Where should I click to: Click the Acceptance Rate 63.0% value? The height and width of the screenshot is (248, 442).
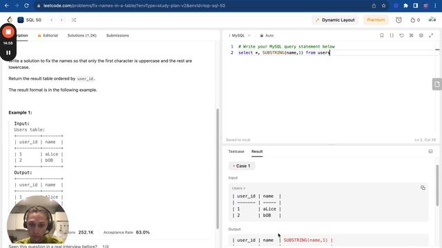(x=143, y=232)
